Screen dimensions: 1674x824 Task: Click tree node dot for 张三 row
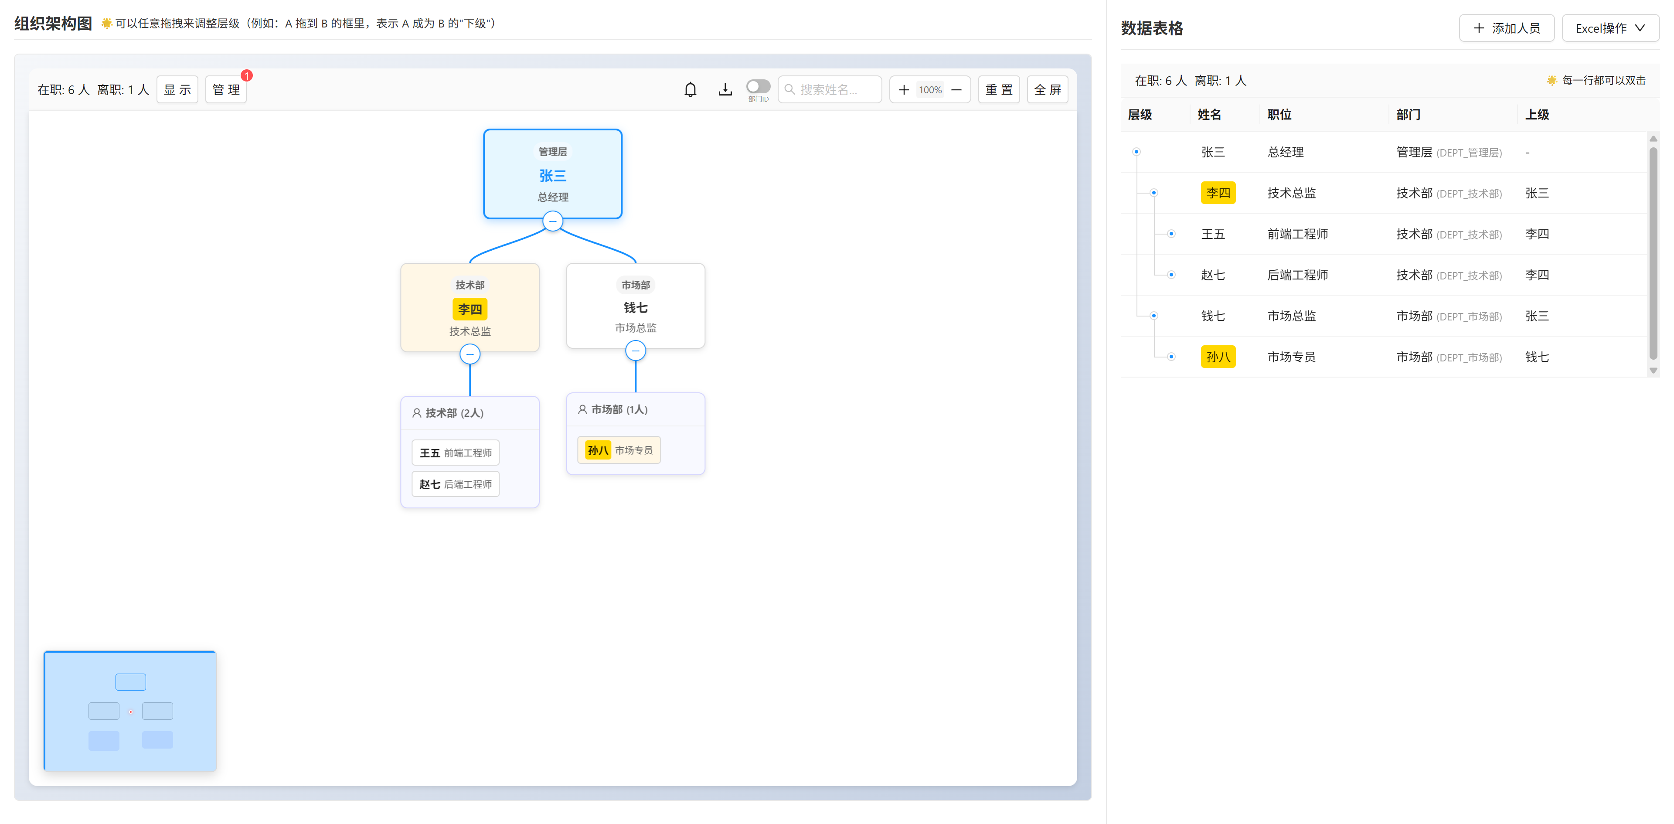pyautogui.click(x=1136, y=152)
